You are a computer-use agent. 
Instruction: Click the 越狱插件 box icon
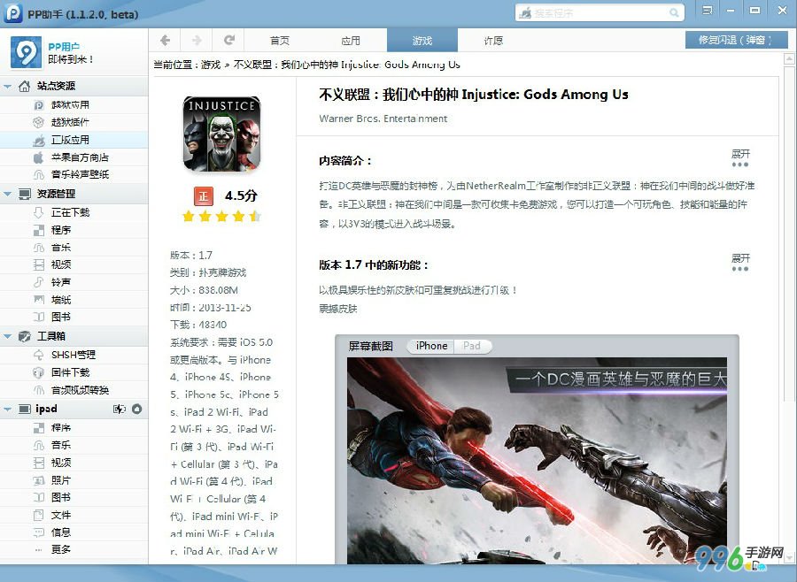[39, 122]
